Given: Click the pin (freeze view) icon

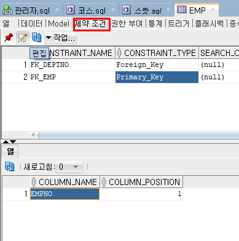Looking at the screenshot, I should [x=9, y=38].
